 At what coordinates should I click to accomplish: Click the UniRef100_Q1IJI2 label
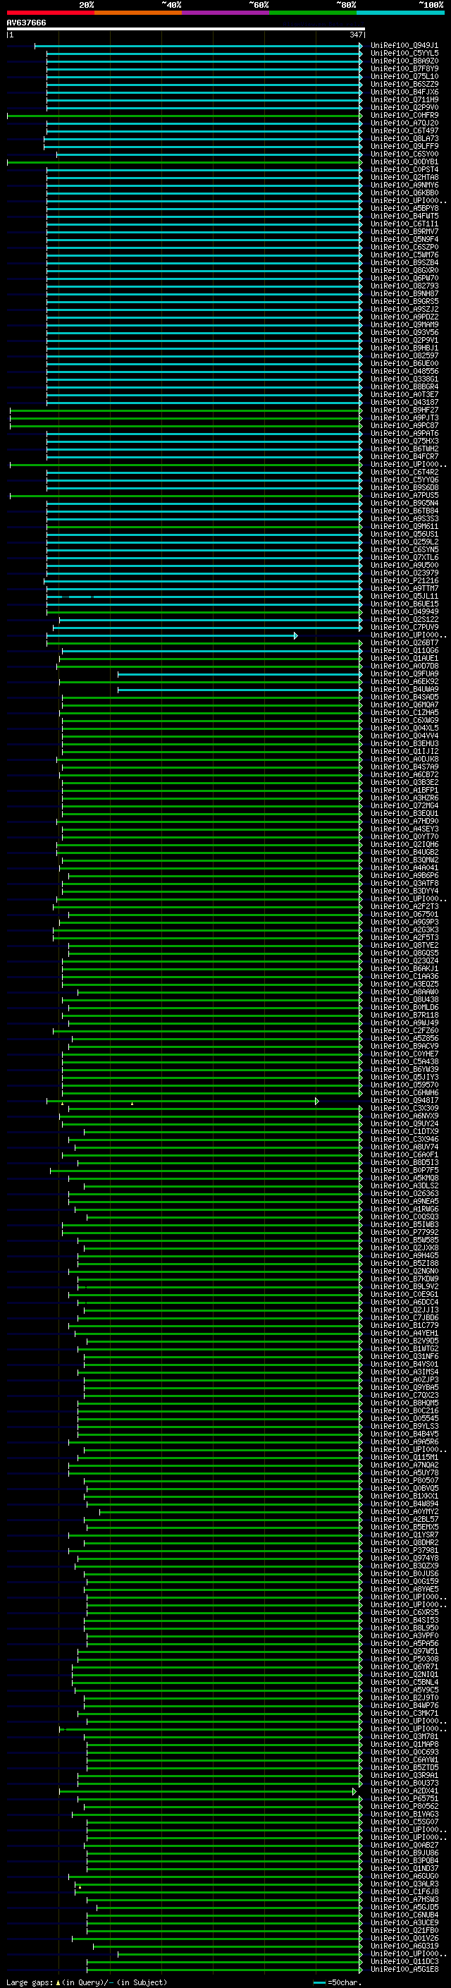(404, 752)
